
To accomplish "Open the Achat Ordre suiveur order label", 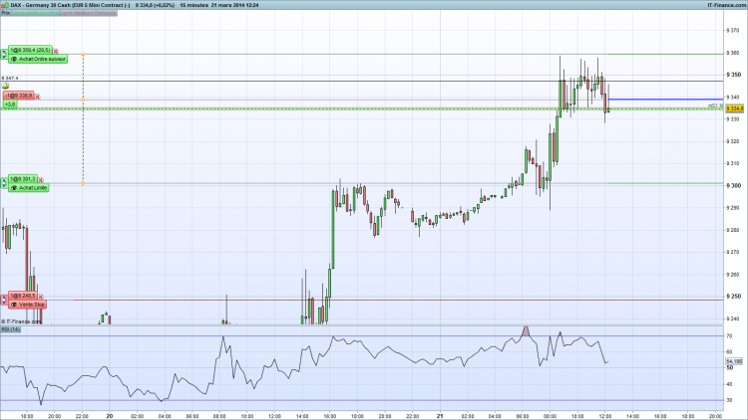I will click(38, 59).
